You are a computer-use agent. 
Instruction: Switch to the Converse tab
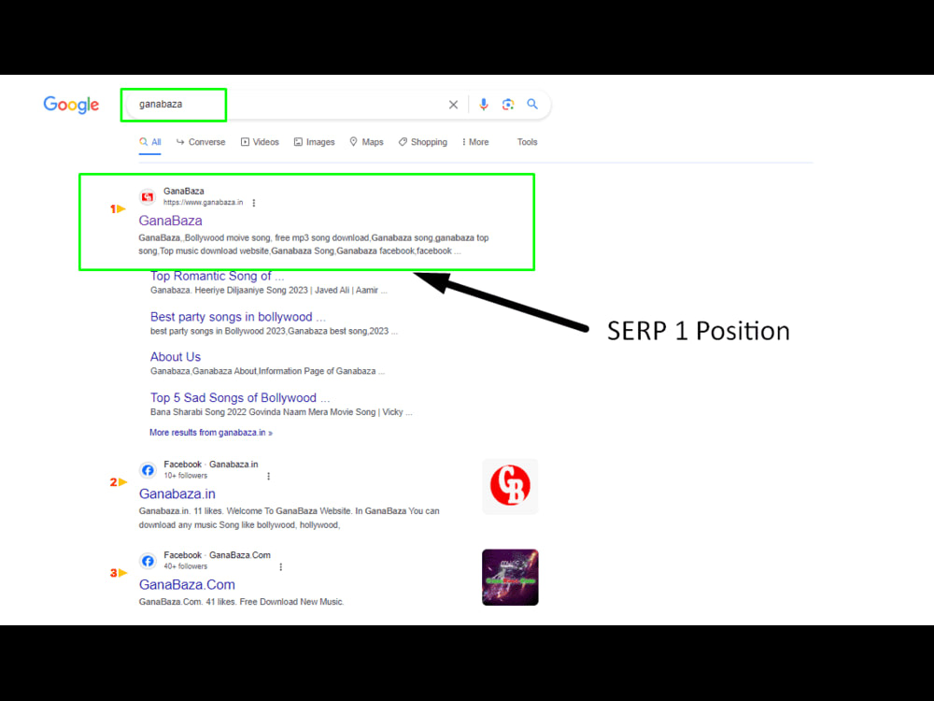pos(201,142)
